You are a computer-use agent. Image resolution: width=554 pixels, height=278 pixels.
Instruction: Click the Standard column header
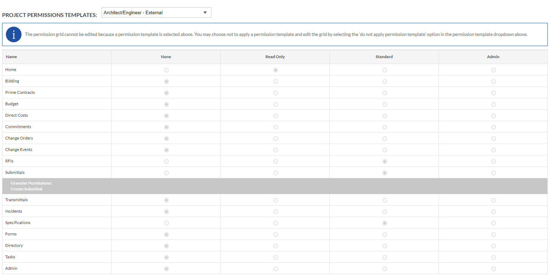click(384, 57)
